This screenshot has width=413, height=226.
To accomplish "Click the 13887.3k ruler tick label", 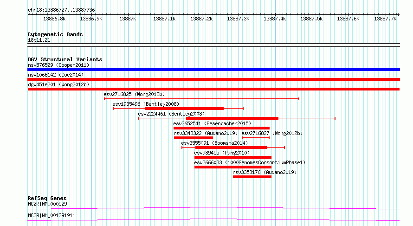I will pos(238,19).
